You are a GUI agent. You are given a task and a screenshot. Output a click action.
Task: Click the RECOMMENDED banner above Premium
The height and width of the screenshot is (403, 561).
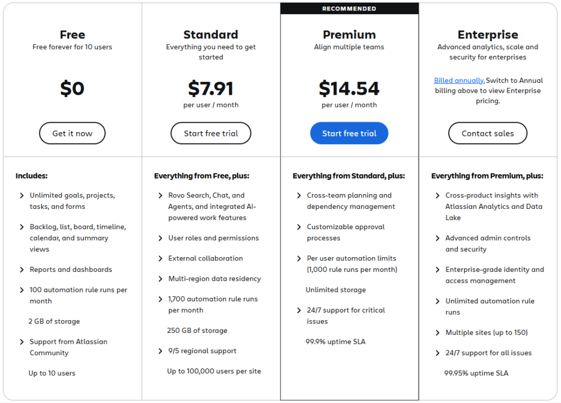[349, 8]
